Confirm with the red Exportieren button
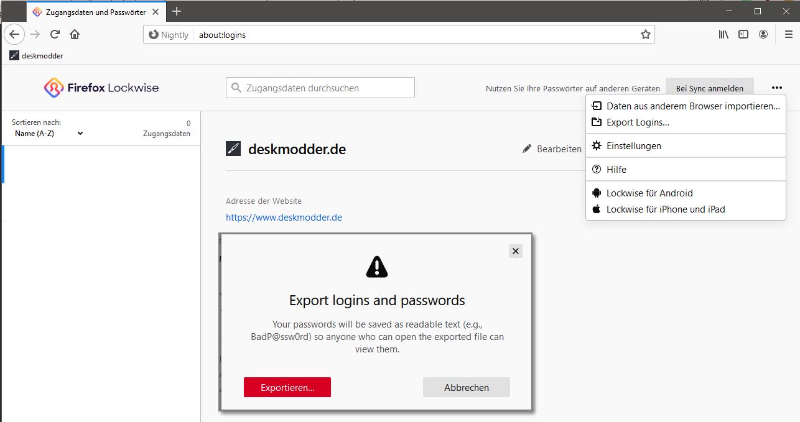The width and height of the screenshot is (800, 422). tap(287, 387)
